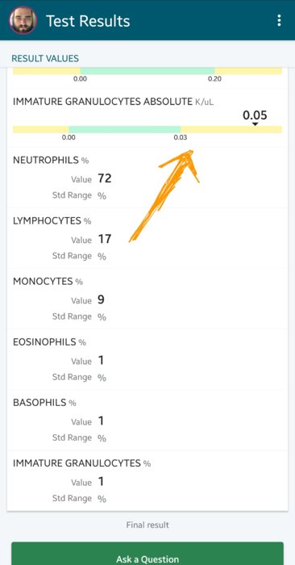
Task: Click the Ask a Question button
Action: coord(147,554)
